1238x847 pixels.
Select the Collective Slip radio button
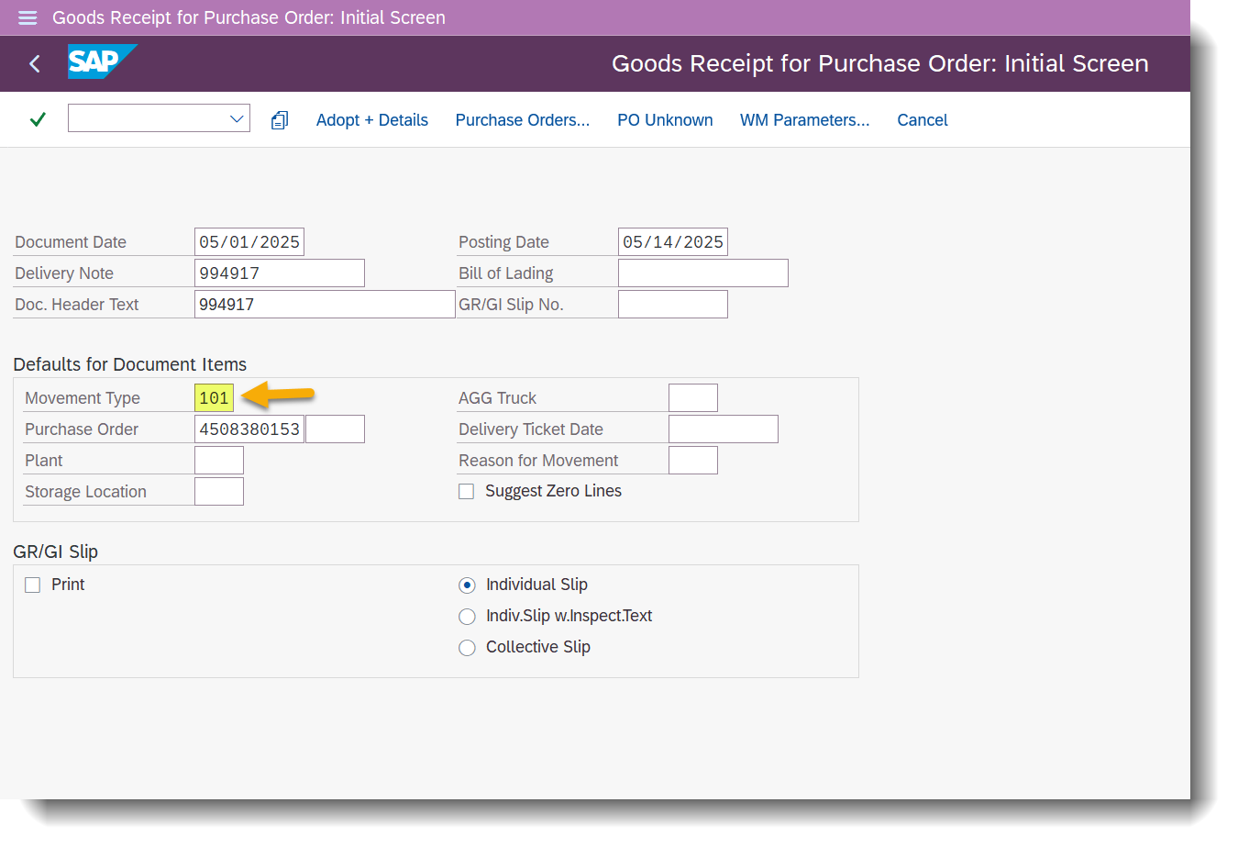pos(467,647)
